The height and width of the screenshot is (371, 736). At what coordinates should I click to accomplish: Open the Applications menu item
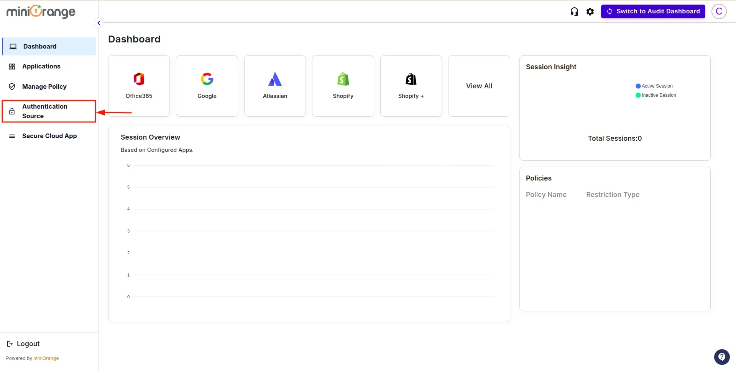coord(41,66)
